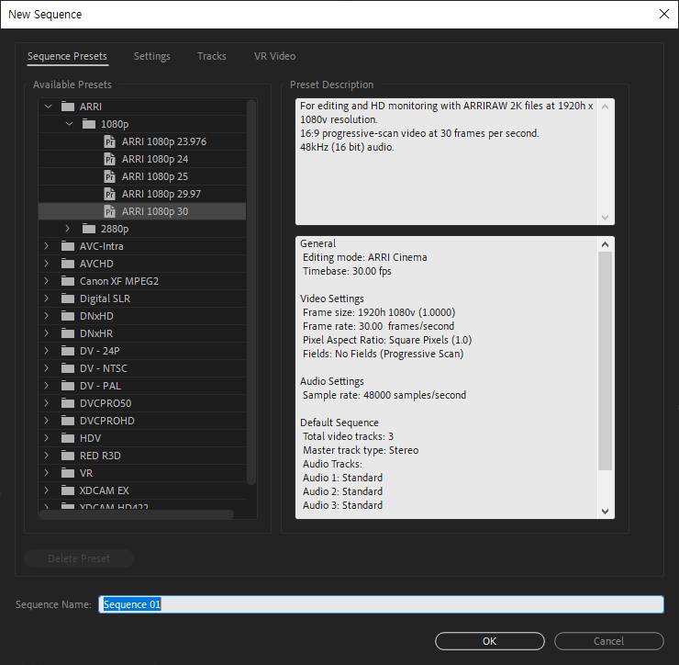Expand the DVCPRO50 preset folder
The image size is (679, 665).
click(46, 402)
